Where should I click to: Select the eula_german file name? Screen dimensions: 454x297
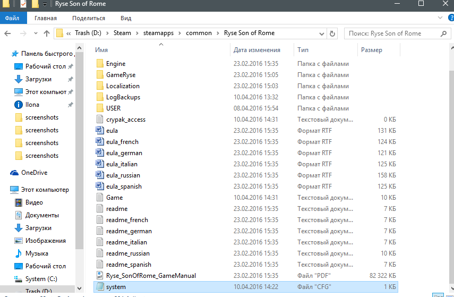pos(124,153)
